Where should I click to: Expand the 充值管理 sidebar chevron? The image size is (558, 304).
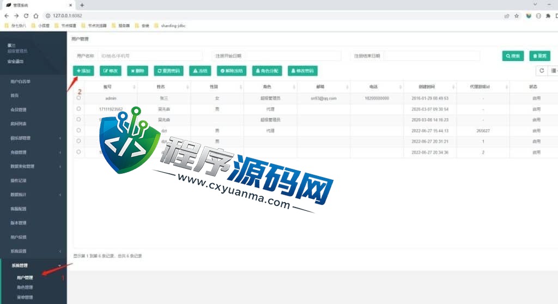[60, 153]
